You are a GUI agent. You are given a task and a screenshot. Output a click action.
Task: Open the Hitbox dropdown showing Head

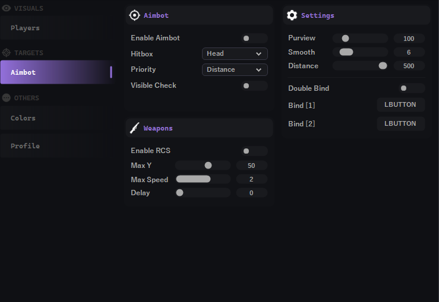coord(235,54)
